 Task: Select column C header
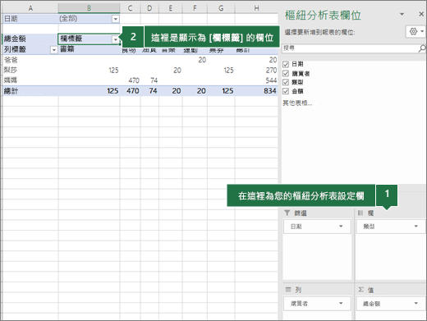coord(130,8)
